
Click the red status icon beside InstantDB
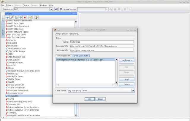[x=7, y=43]
